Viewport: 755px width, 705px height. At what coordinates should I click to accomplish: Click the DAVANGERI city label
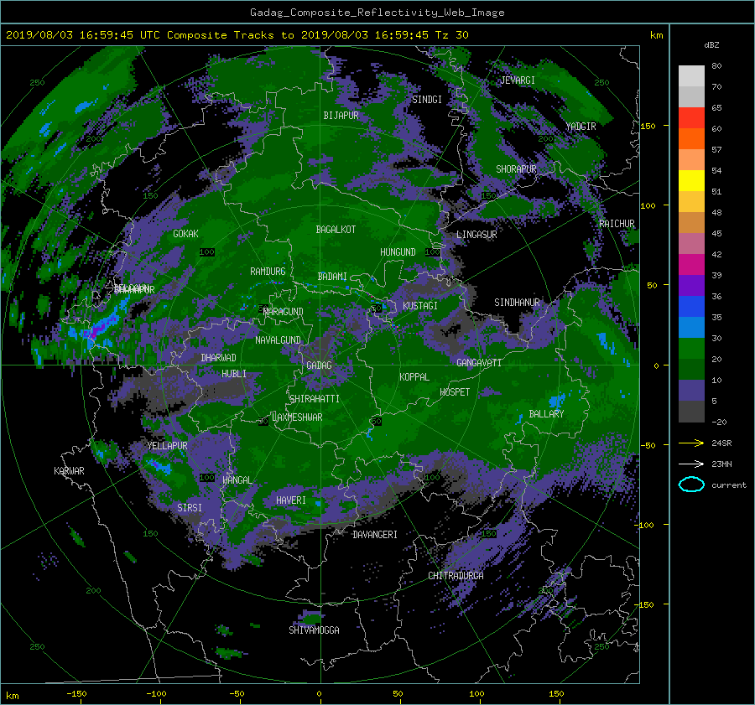pyautogui.click(x=375, y=535)
